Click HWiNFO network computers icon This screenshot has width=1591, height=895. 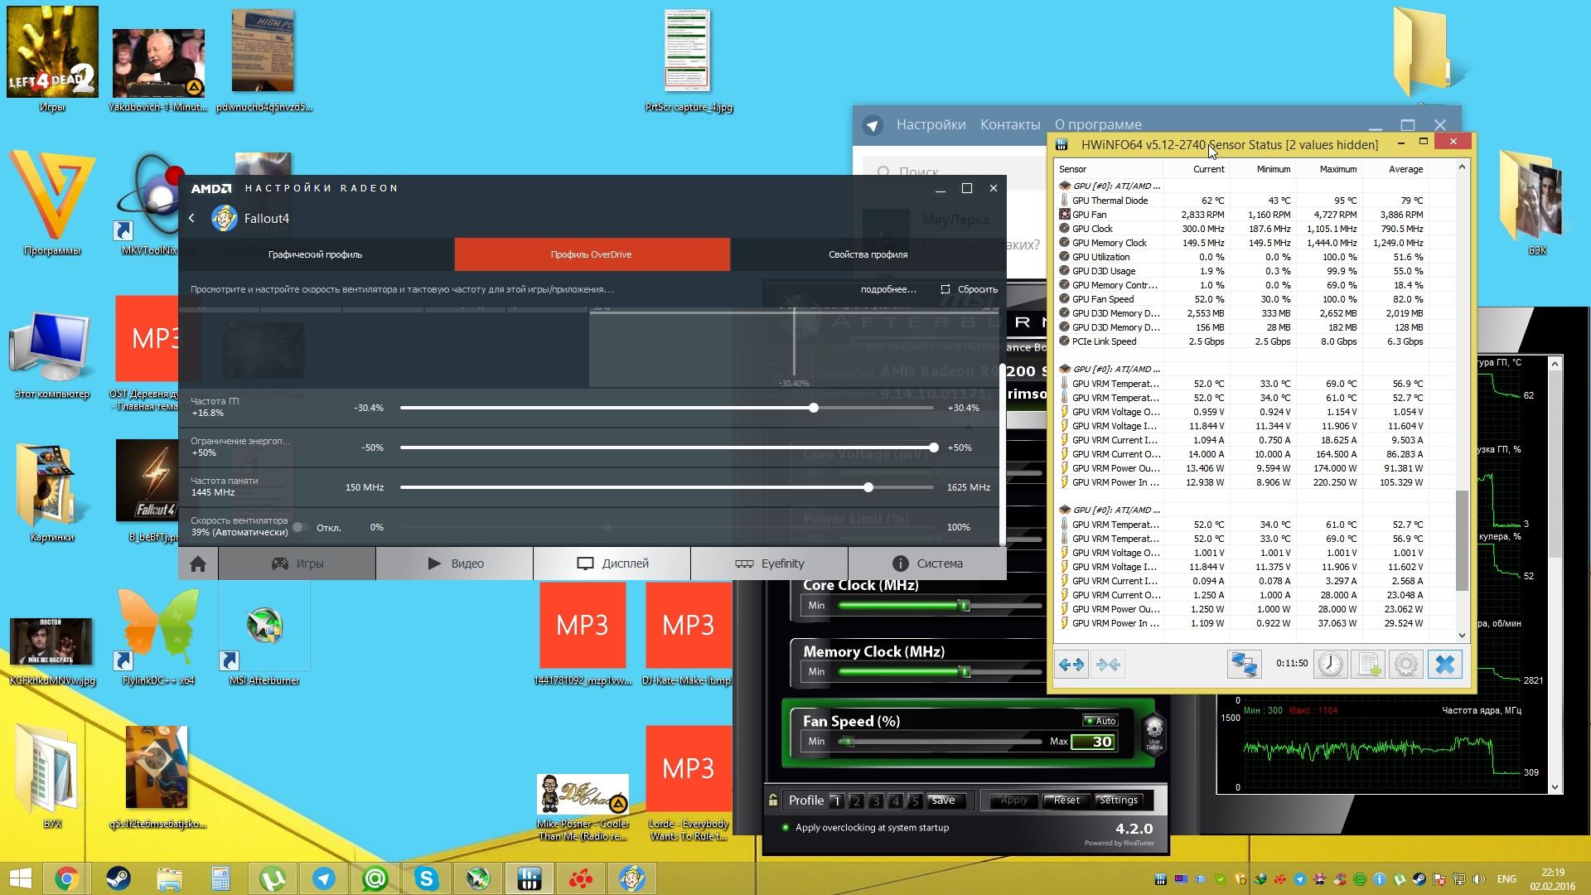coord(1244,665)
